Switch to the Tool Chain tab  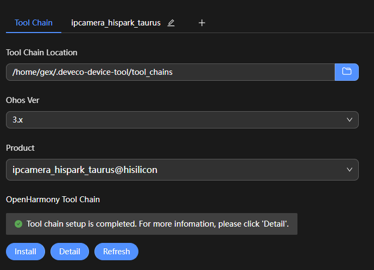tap(34, 23)
